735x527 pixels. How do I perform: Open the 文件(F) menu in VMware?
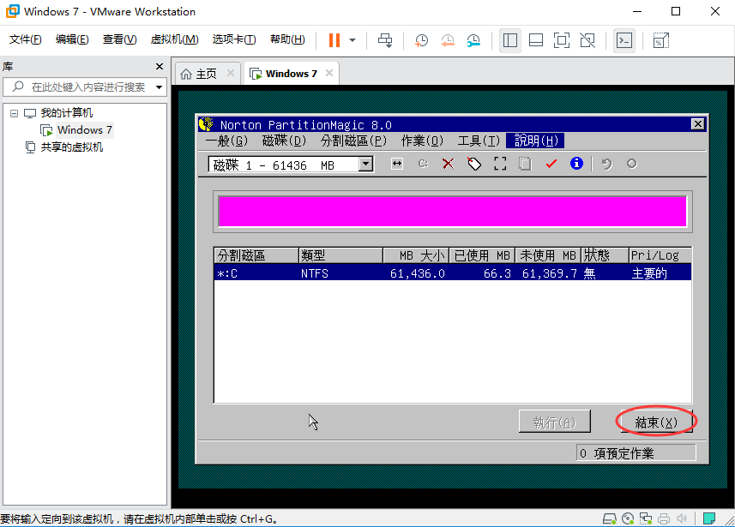tap(26, 39)
